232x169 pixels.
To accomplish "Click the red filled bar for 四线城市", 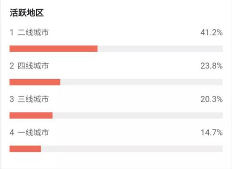I will (x=35, y=82).
